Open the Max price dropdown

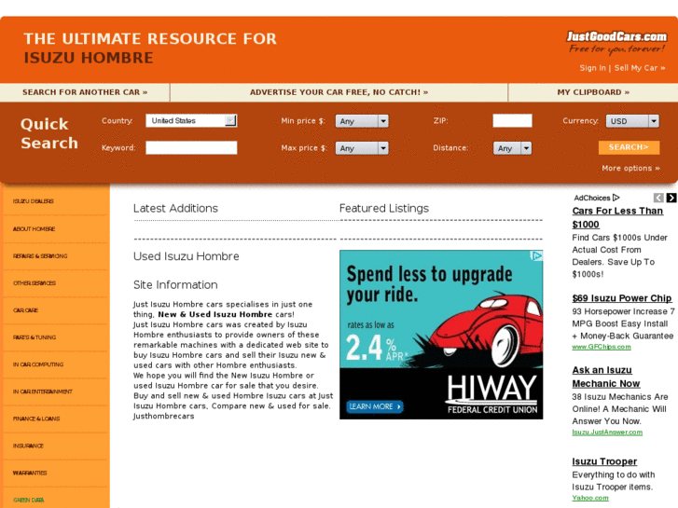pos(362,148)
